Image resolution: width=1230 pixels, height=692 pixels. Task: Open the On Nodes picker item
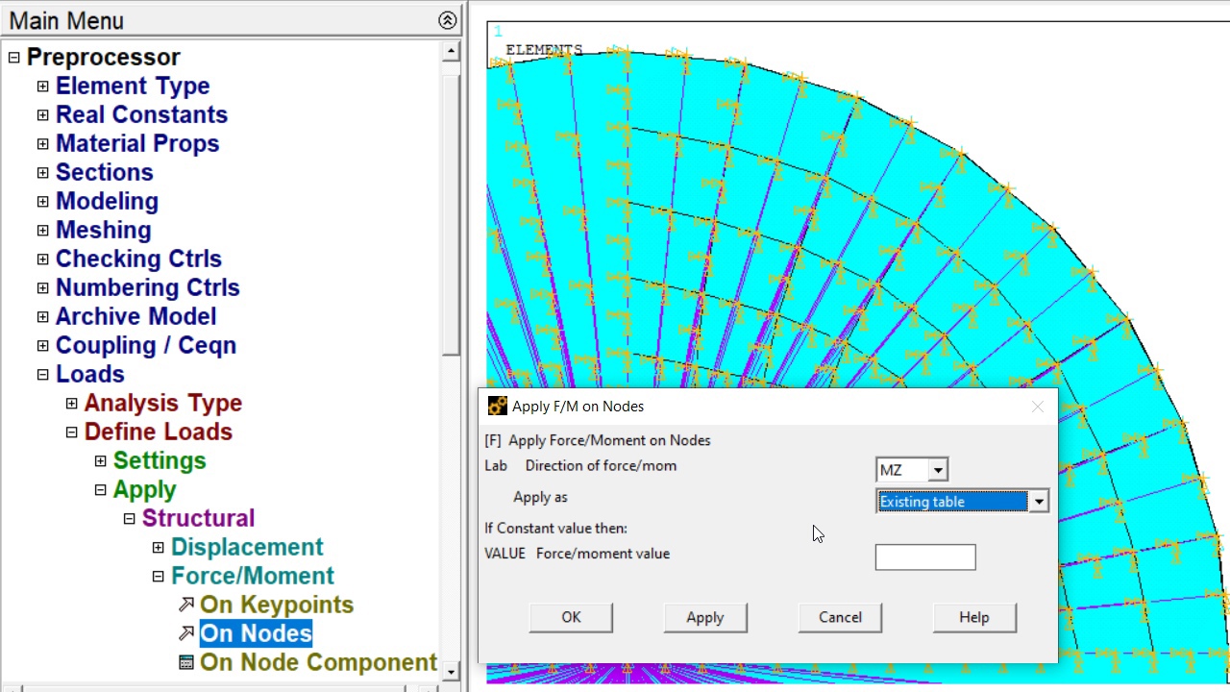(256, 634)
